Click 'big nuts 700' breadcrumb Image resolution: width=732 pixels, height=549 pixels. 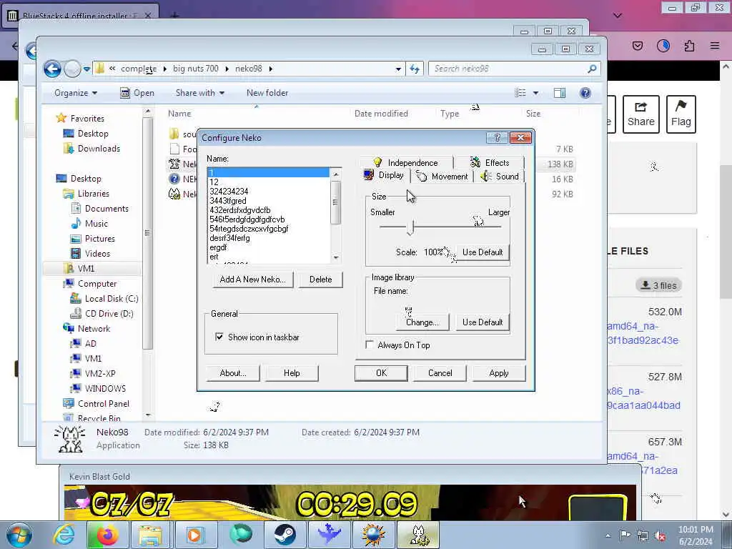(x=196, y=69)
